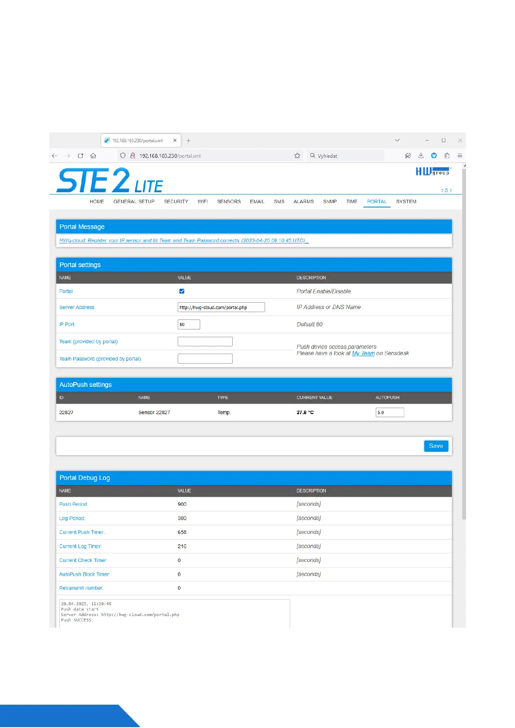Click the IP Port field
The height and width of the screenshot is (728, 515).
click(189, 325)
